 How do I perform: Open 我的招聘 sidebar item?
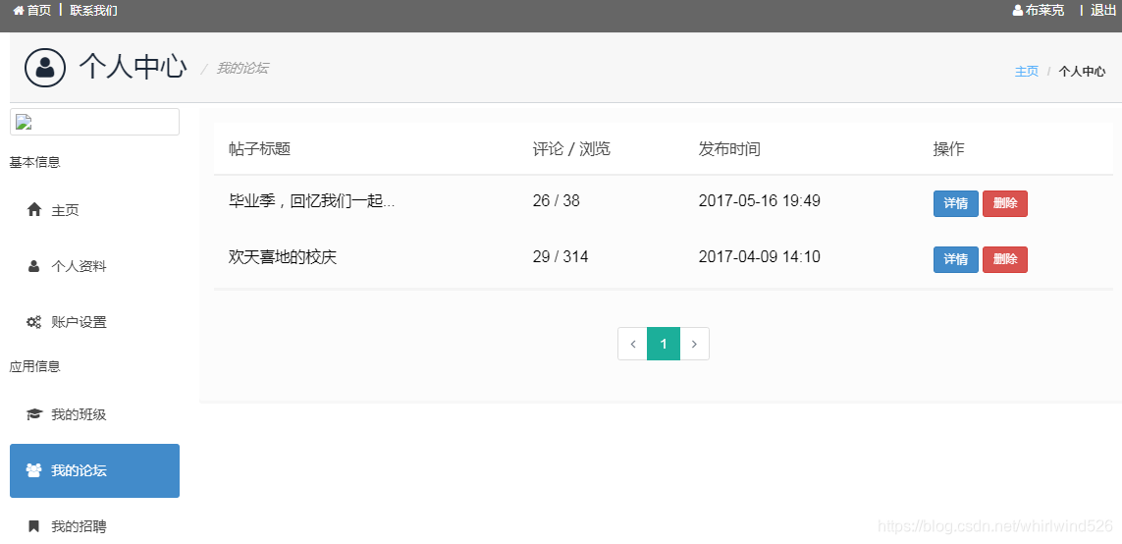point(94,527)
